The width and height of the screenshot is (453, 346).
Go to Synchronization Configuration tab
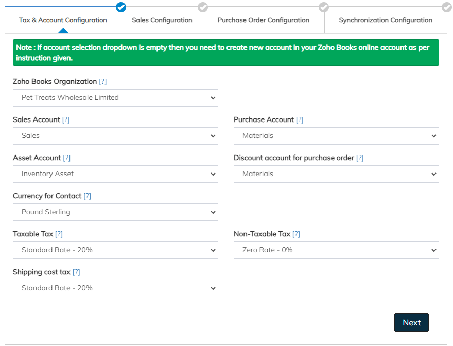click(x=385, y=20)
